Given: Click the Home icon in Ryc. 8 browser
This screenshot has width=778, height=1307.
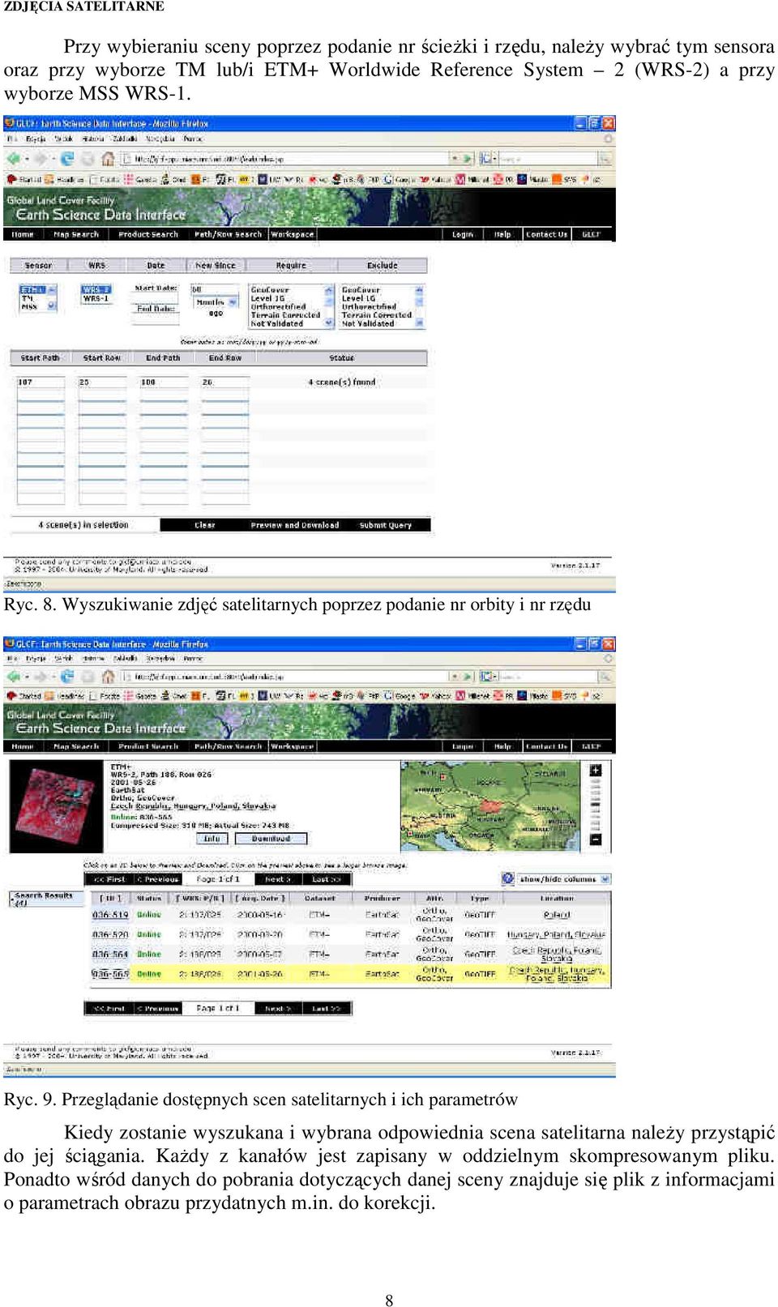Looking at the screenshot, I should (x=108, y=159).
